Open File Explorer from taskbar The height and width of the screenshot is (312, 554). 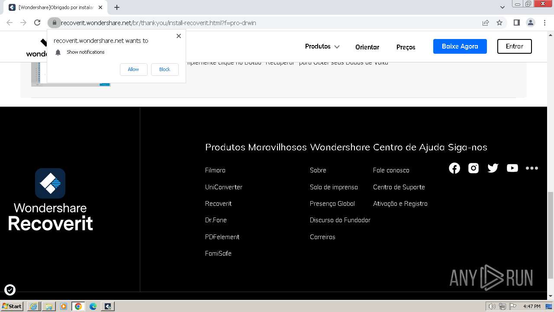(x=49, y=306)
